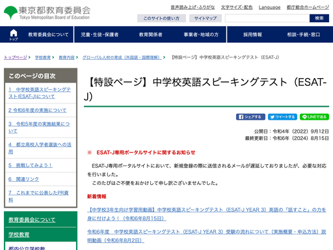Viewport: 333px width, 250px height.
Task: Click the green ginkgo leaf Tokyo logo
Action: click(10, 12)
